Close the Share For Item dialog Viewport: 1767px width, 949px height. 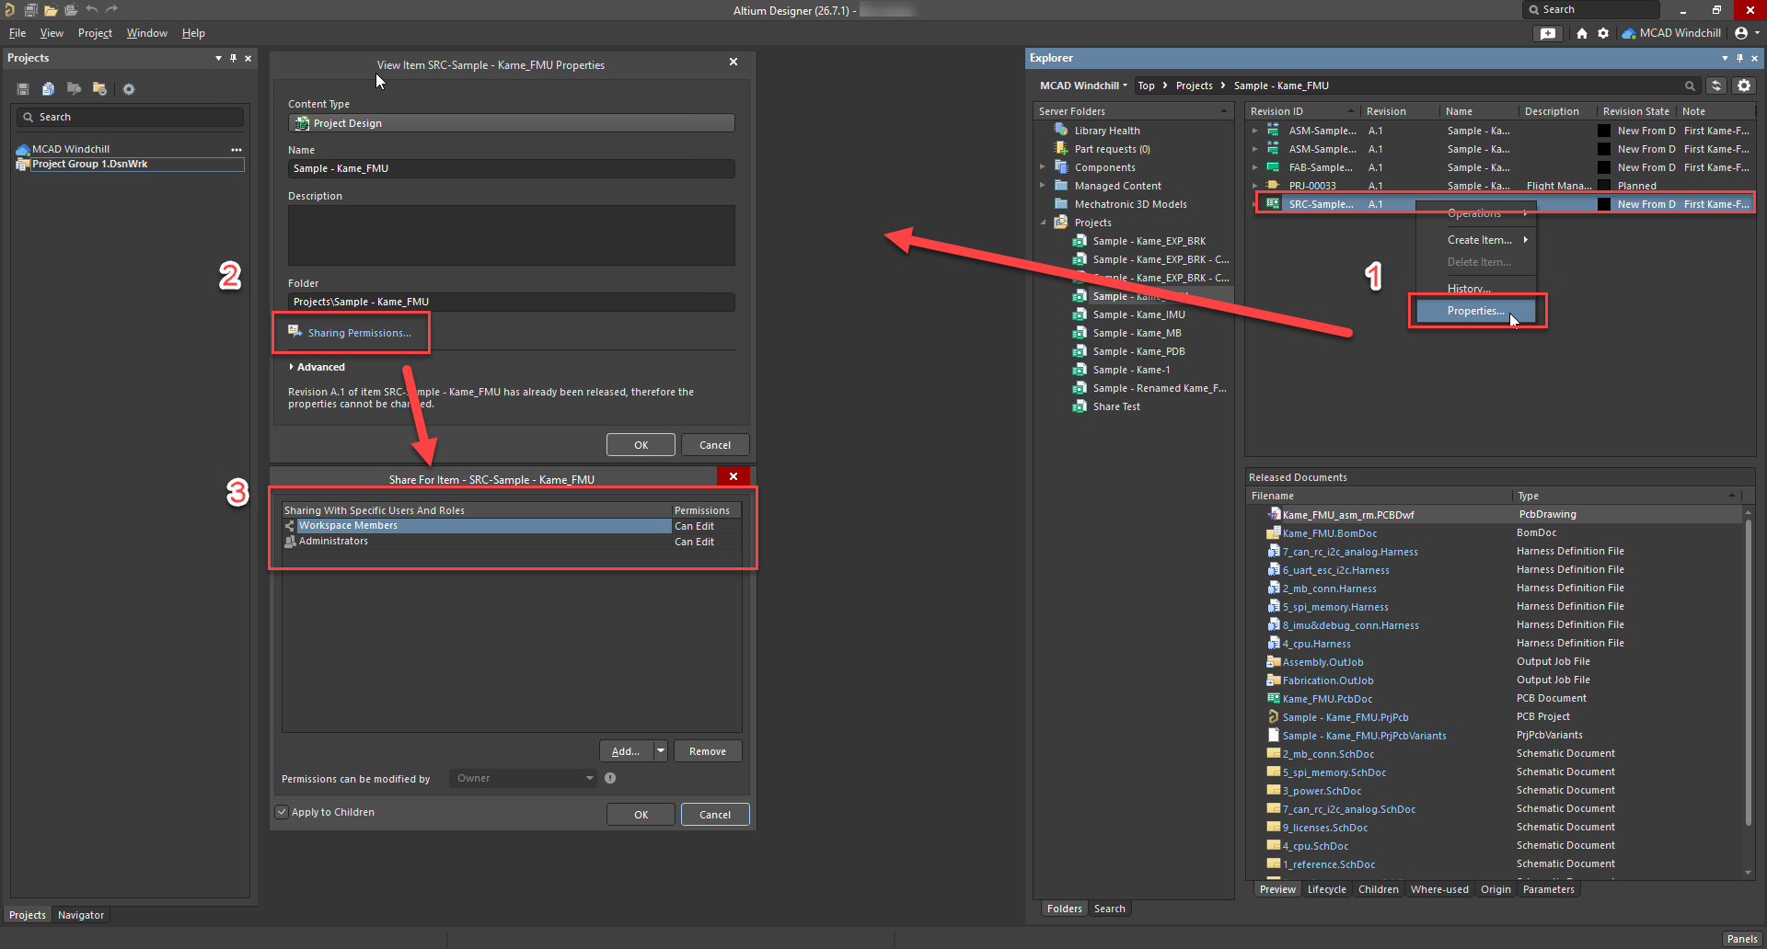(x=733, y=476)
